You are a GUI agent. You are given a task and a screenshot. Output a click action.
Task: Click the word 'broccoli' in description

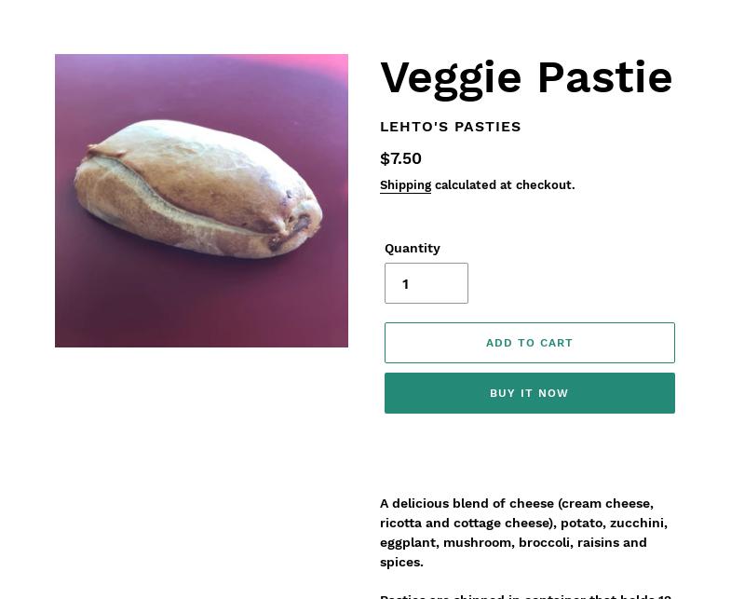(546, 542)
